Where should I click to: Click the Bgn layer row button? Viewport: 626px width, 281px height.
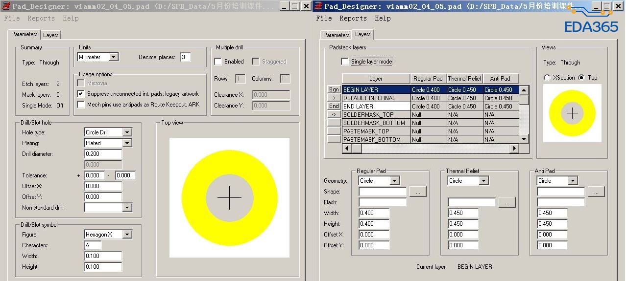click(334, 90)
